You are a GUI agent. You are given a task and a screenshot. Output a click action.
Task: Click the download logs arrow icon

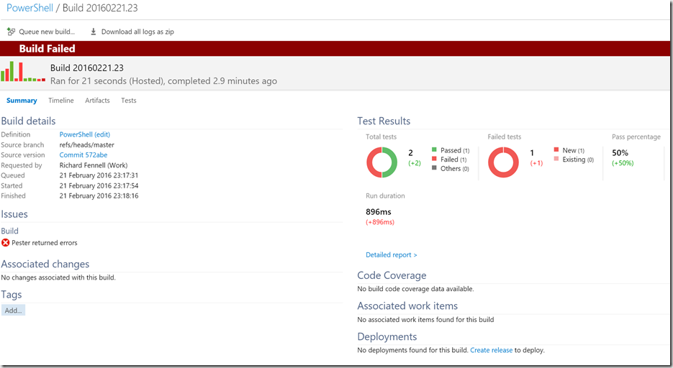pos(93,32)
